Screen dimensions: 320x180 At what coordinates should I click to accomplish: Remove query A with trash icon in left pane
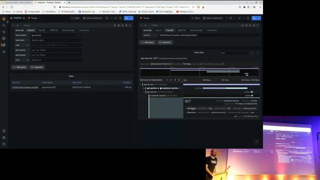tap(126, 25)
